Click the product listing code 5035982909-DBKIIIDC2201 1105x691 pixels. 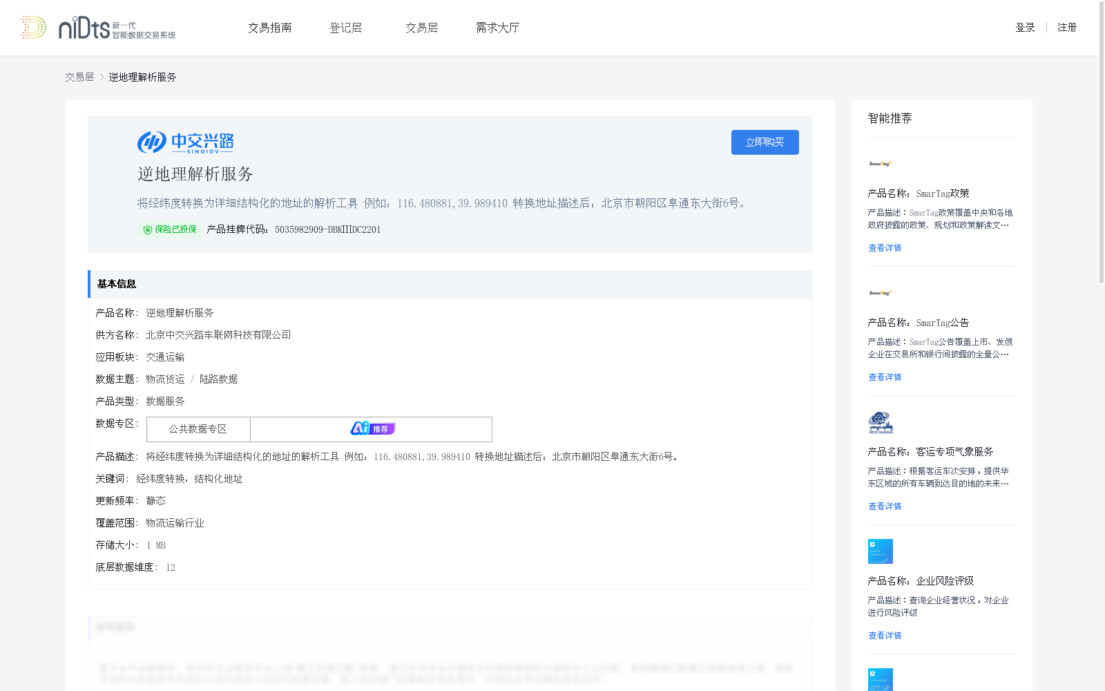(x=327, y=229)
